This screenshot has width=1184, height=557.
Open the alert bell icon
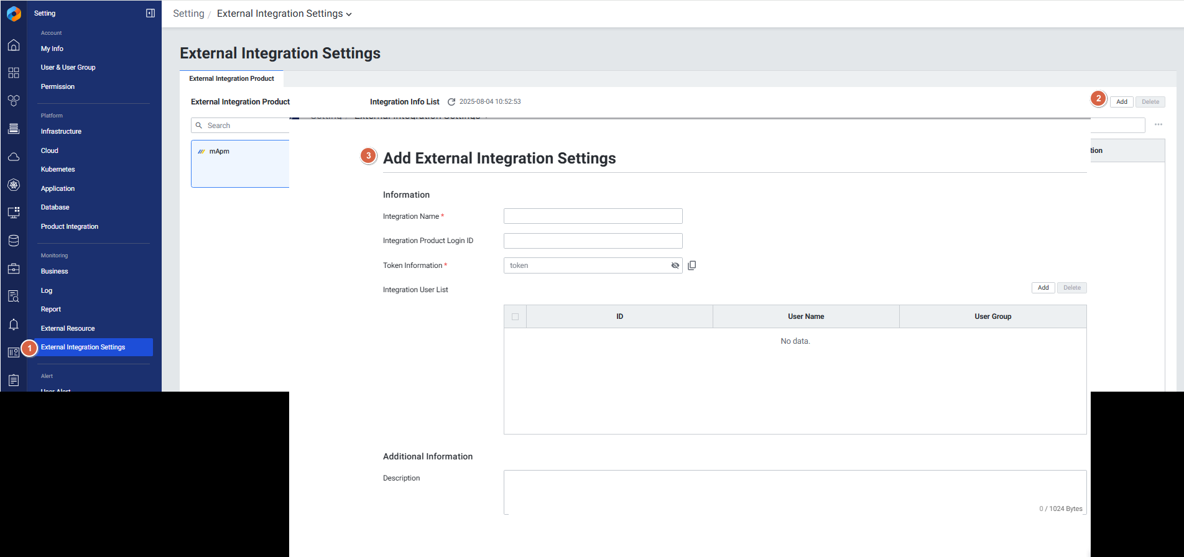coord(14,325)
